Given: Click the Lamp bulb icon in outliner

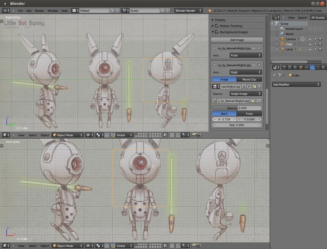Looking at the screenshot, I should [283, 49].
